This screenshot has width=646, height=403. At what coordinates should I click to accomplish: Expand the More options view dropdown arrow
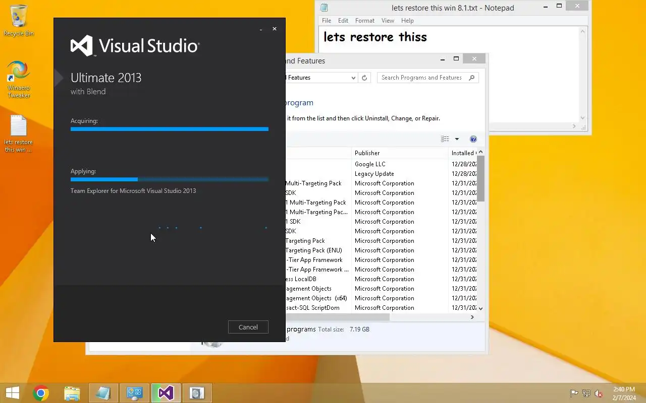point(457,139)
